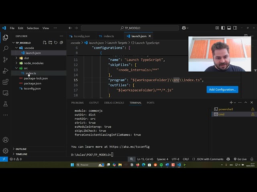Select the cmd terminal instance
The image size is (257, 192).
[234, 114]
